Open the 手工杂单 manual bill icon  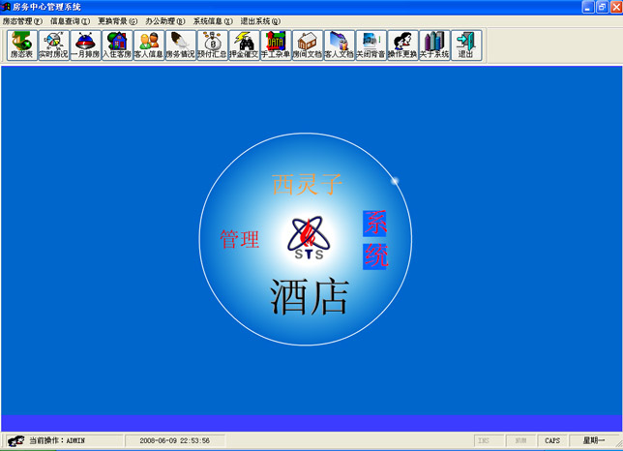[x=275, y=45]
